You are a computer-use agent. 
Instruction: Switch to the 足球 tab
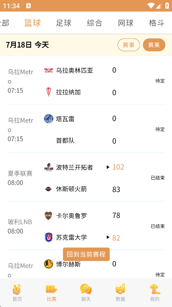(x=64, y=23)
